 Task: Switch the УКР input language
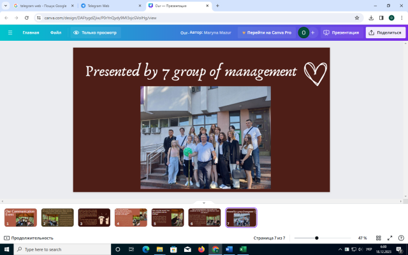368,249
